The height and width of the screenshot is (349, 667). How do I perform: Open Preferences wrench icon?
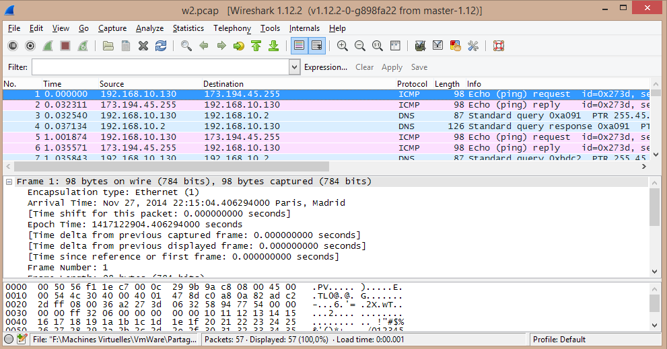pyautogui.click(x=472, y=46)
